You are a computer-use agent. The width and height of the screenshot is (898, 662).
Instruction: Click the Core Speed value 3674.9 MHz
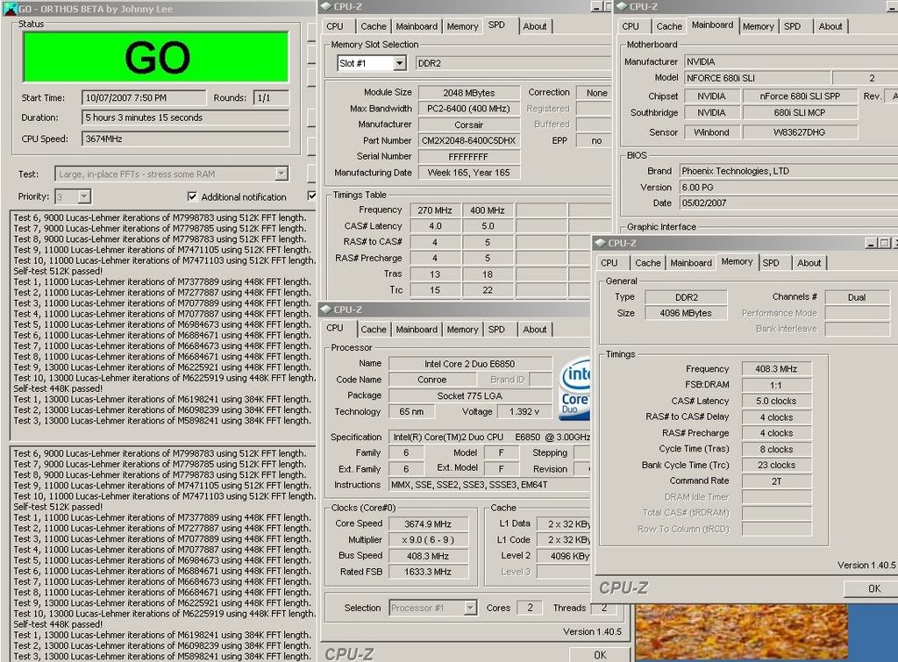(428, 523)
